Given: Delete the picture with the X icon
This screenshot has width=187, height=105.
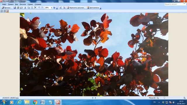Looking at the screenshot, I should tap(35, 8).
